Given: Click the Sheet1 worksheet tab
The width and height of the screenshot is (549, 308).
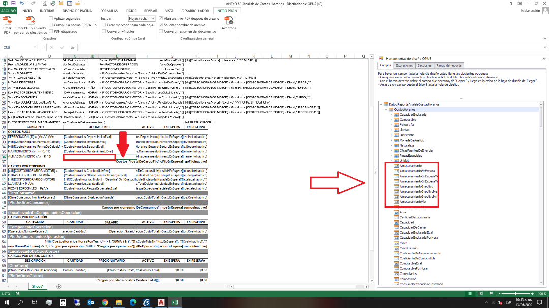Looking at the screenshot, I should click(38, 286).
